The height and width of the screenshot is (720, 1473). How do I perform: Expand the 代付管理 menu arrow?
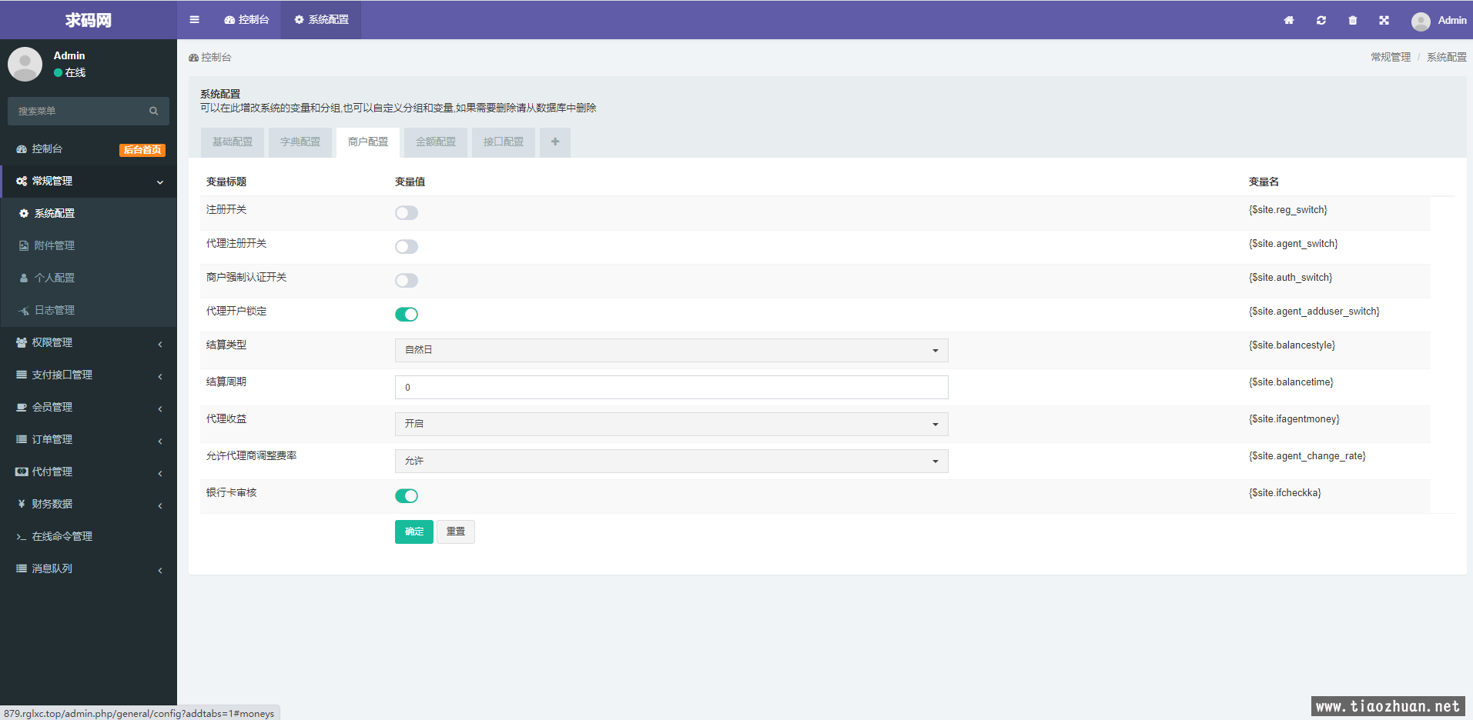[160, 473]
